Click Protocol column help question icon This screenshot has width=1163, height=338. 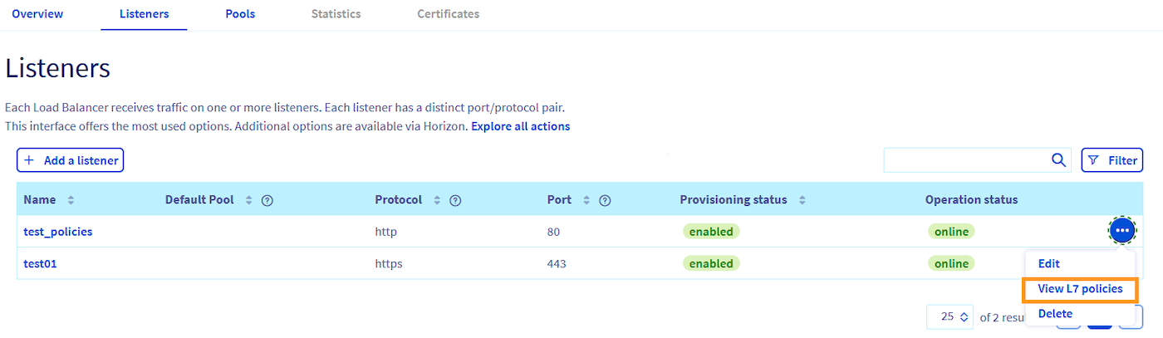pyautogui.click(x=455, y=200)
